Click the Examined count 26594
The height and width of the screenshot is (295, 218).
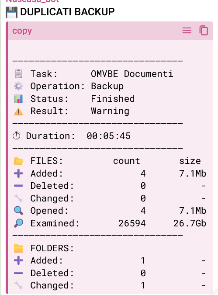(132, 223)
